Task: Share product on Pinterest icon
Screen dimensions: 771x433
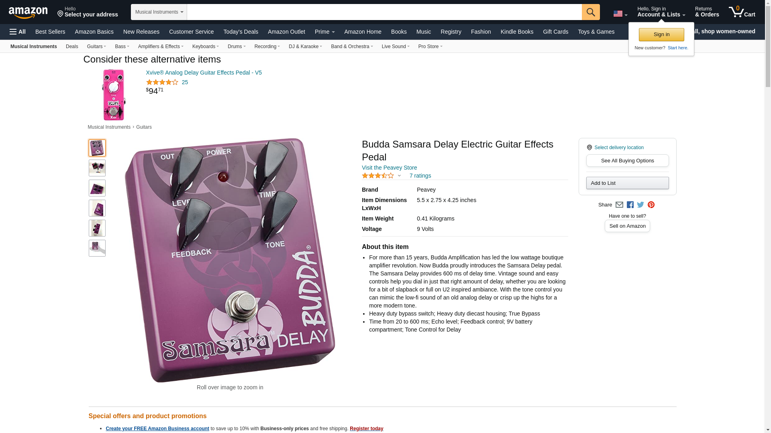Action: (x=651, y=205)
